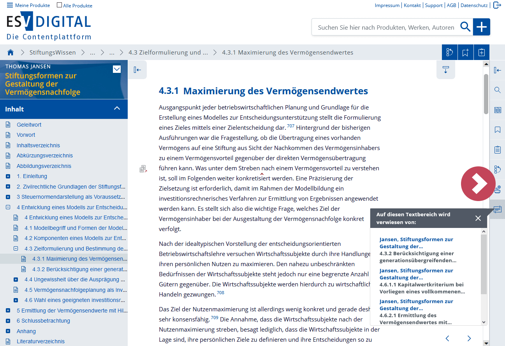This screenshot has height=346, width=505.
Task: Expand 3 Steuernormendarstellung chapter
Action: pyautogui.click(x=8, y=197)
